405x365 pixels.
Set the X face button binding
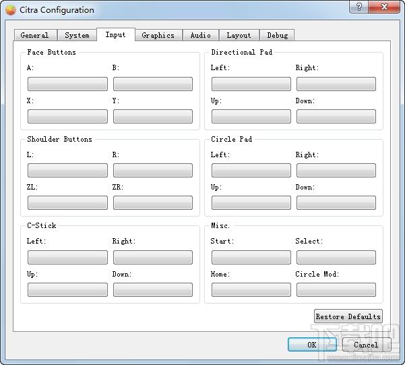click(67, 116)
